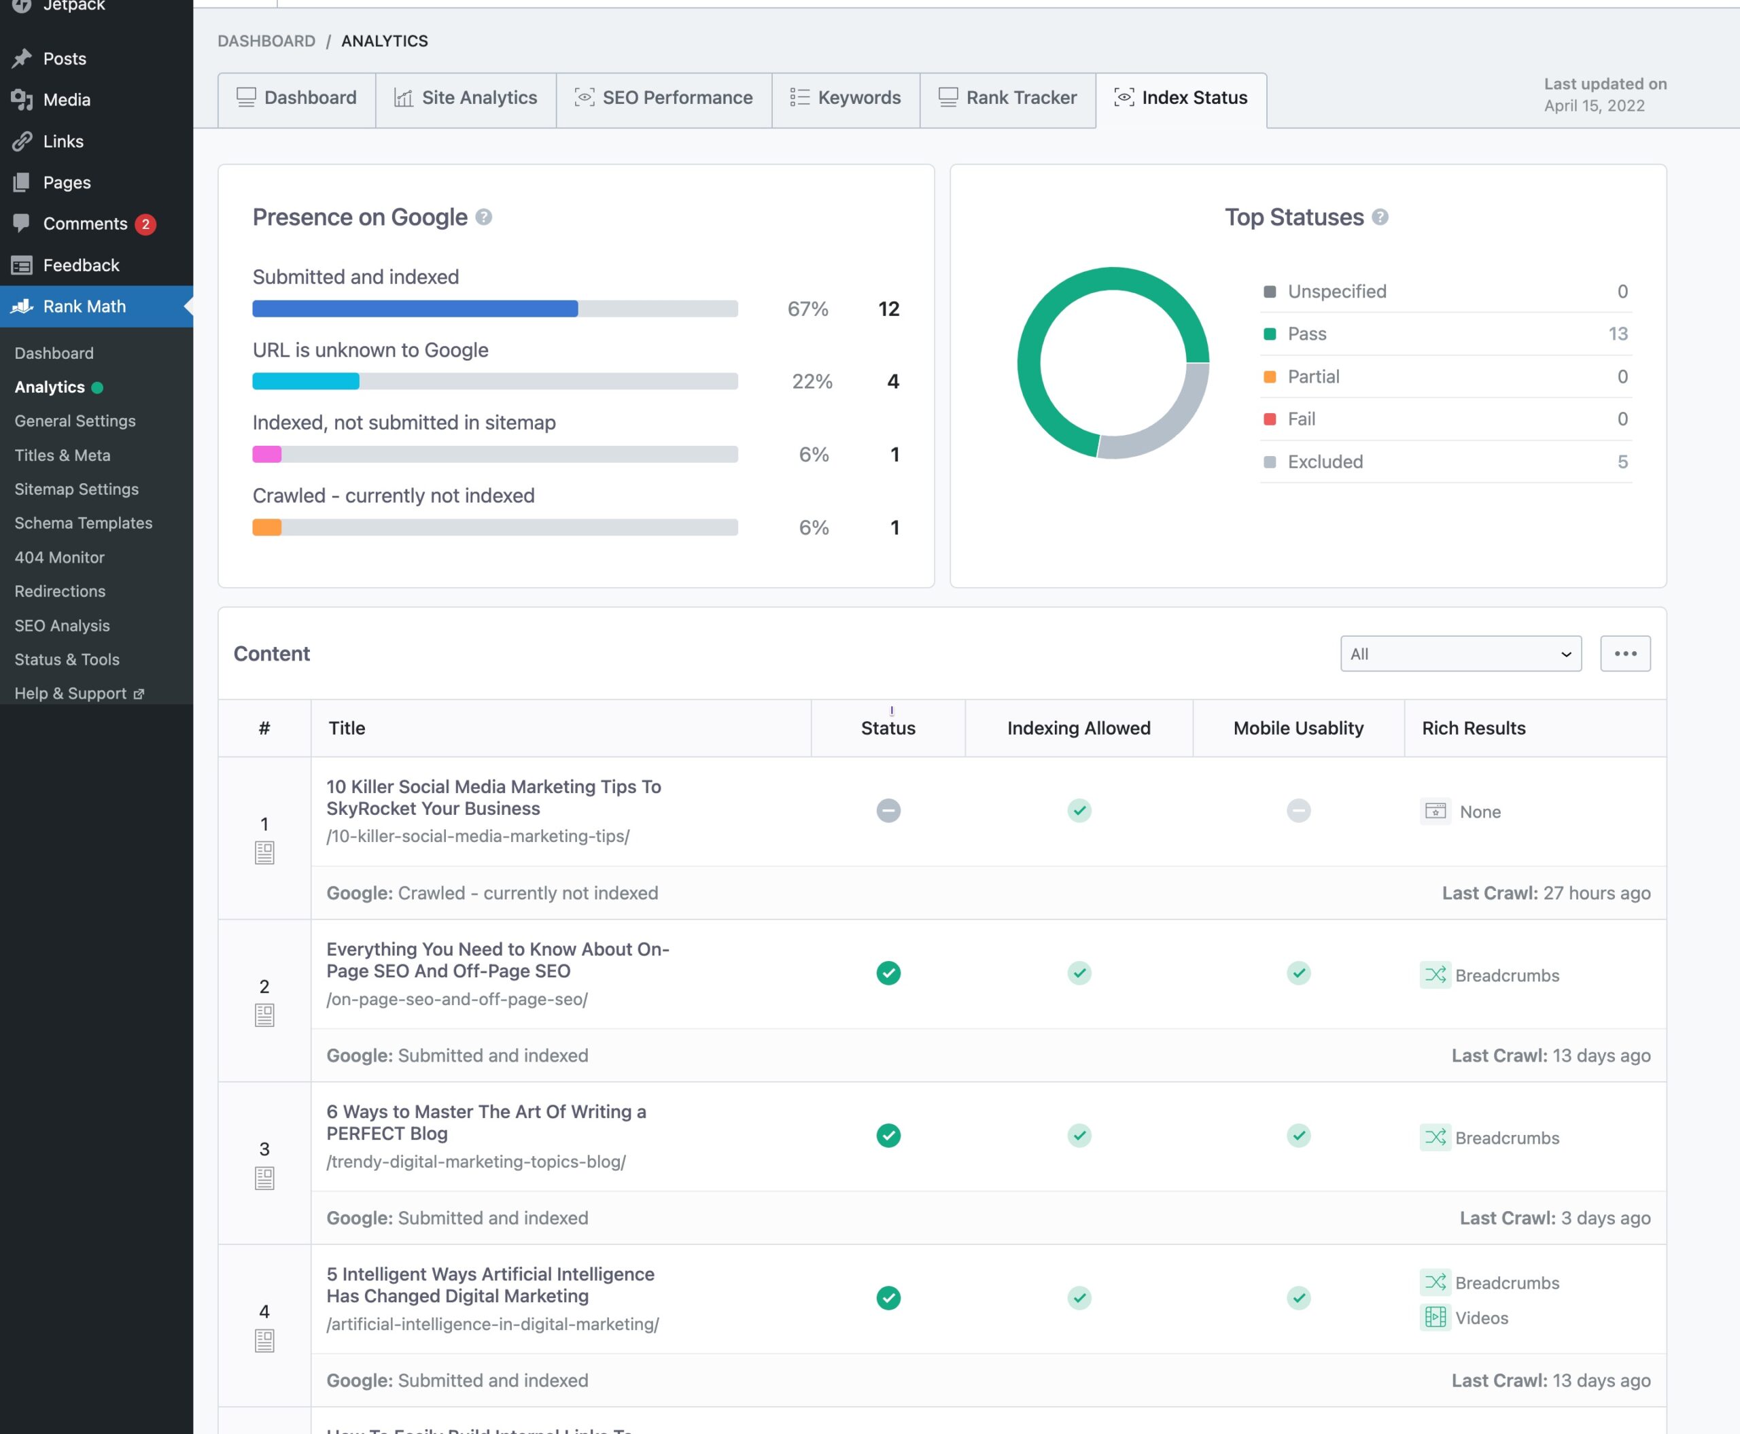Open General Settings in Rank Math menu
Screen dimensions: 1740x1434
pyautogui.click(x=74, y=421)
